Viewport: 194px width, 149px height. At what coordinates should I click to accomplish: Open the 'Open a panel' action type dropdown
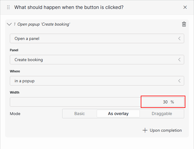tap(97, 38)
